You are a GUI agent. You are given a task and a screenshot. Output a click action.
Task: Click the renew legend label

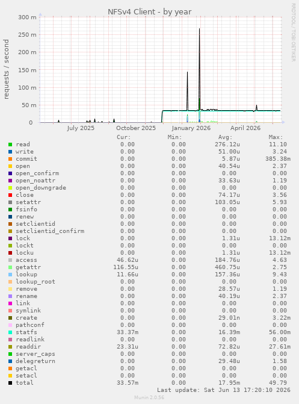[25, 217]
